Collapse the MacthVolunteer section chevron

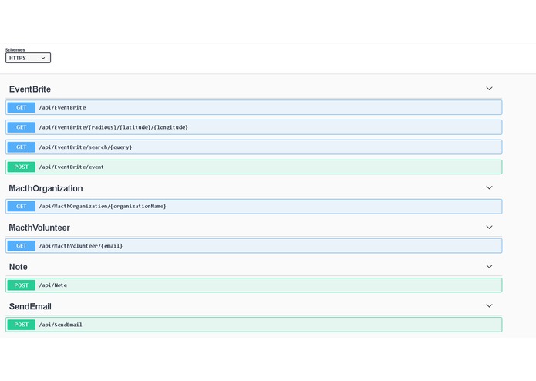[x=489, y=228]
